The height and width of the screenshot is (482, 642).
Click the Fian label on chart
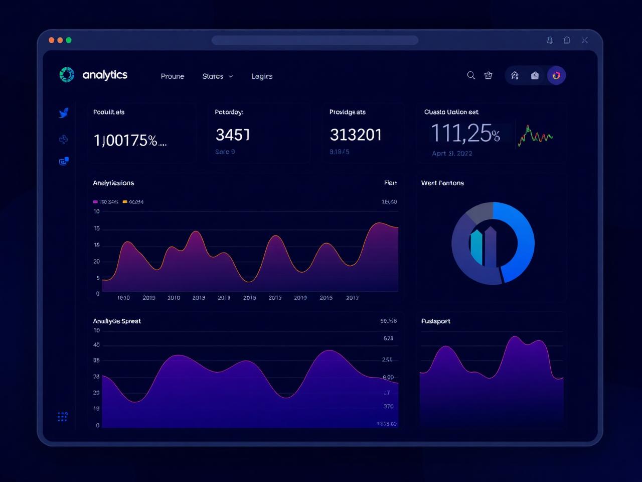point(390,183)
